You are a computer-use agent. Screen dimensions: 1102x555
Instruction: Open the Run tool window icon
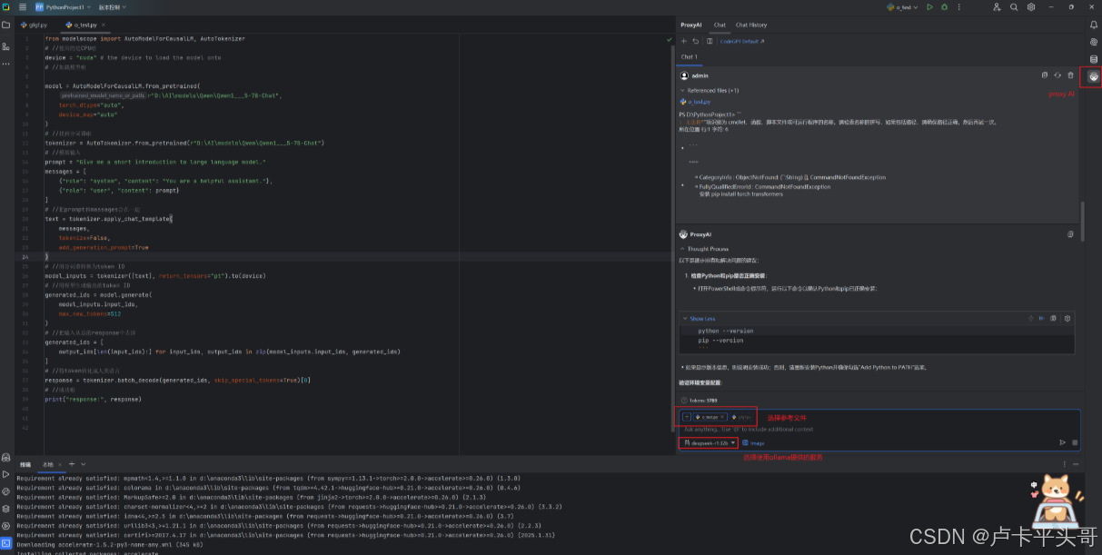[x=6, y=473]
